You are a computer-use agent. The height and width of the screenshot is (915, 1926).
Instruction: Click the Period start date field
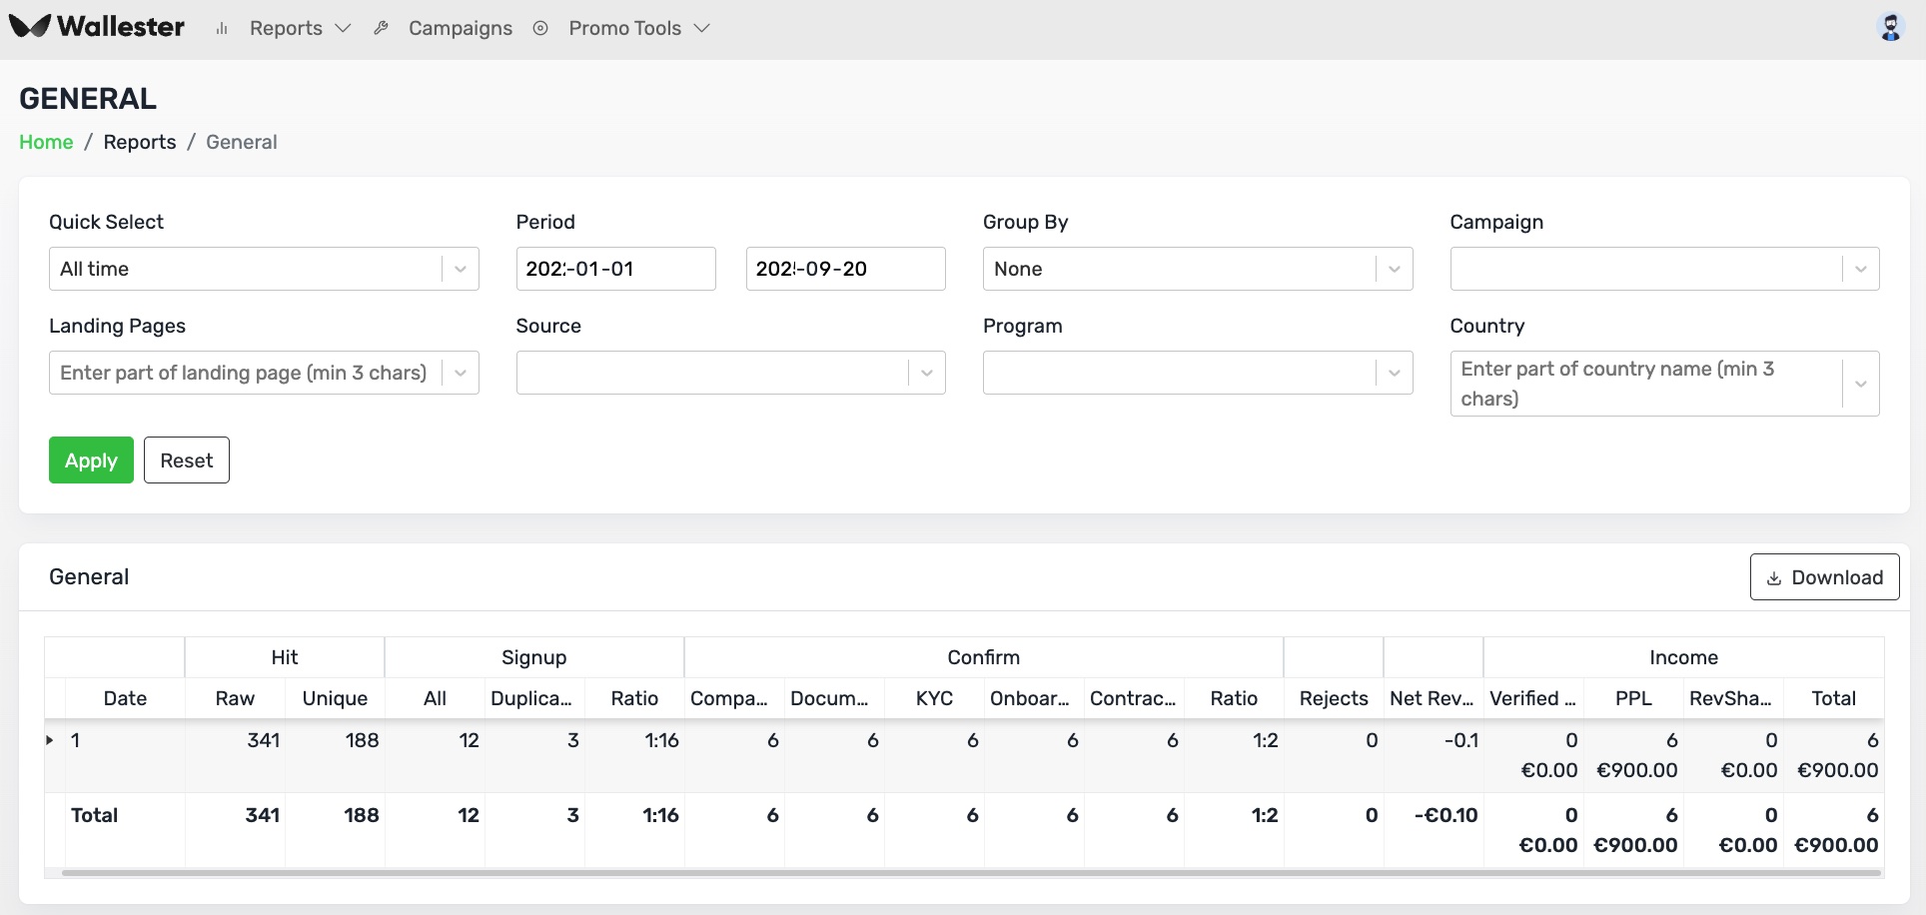[615, 269]
